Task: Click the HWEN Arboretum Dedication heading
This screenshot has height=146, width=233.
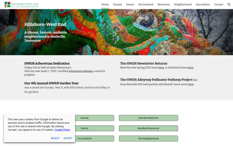Action: (x=47, y=63)
